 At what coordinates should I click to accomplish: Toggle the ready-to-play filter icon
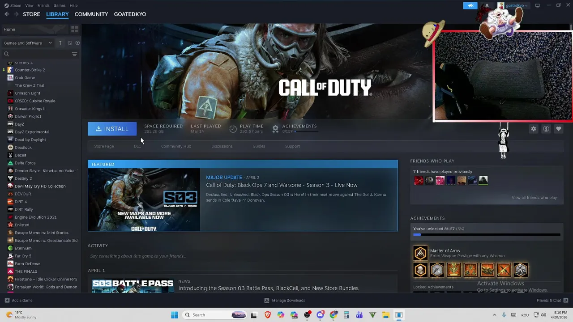pyautogui.click(x=77, y=43)
